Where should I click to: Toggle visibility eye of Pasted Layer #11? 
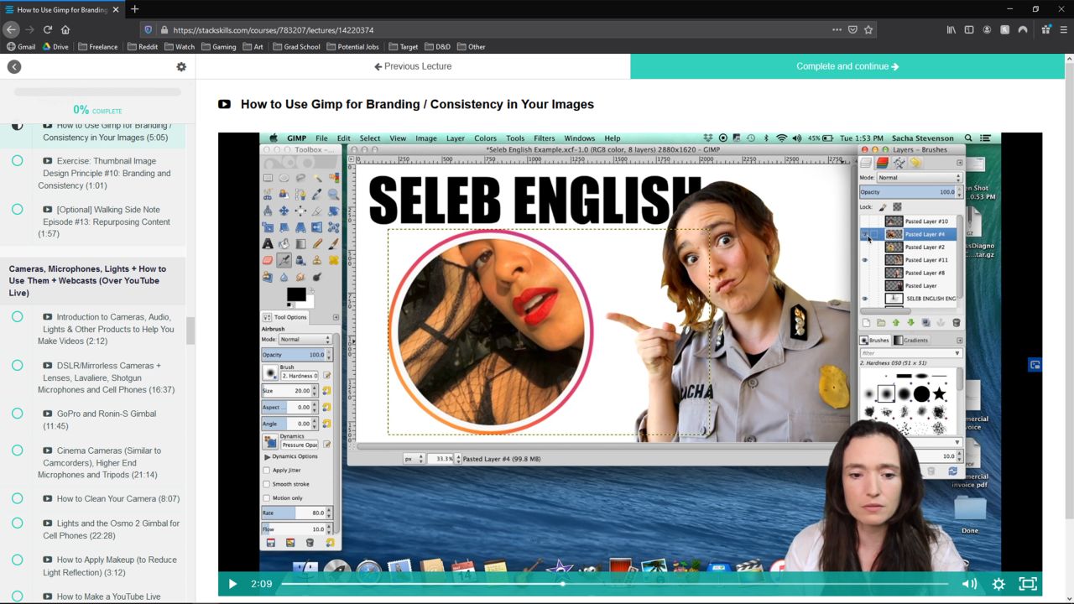point(865,260)
